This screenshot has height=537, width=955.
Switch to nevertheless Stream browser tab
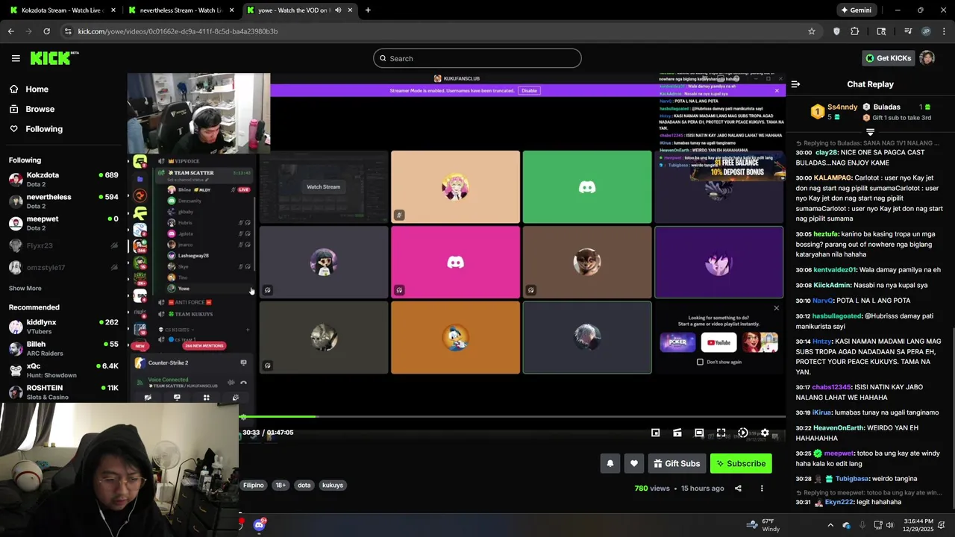tap(182, 10)
